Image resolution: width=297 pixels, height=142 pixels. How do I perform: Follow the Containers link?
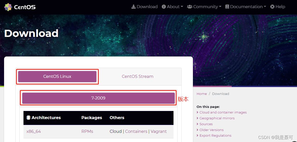136,131
